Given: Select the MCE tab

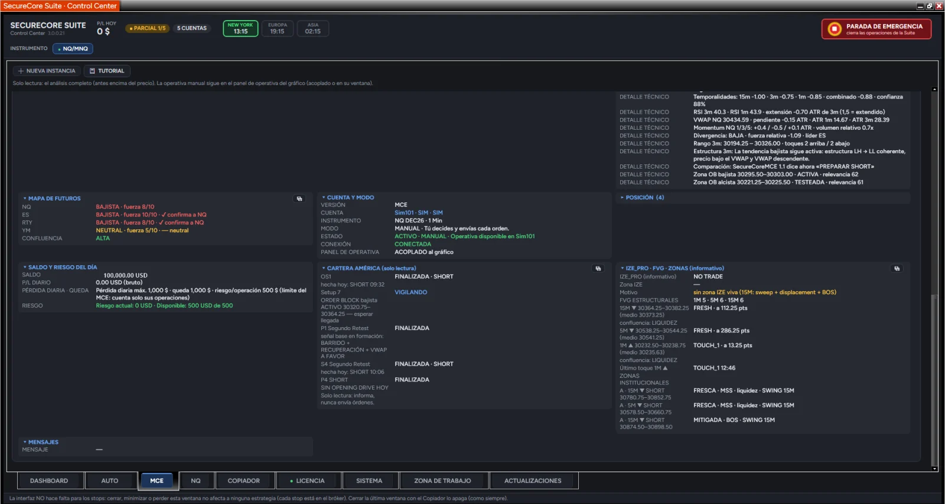Looking at the screenshot, I should (157, 481).
